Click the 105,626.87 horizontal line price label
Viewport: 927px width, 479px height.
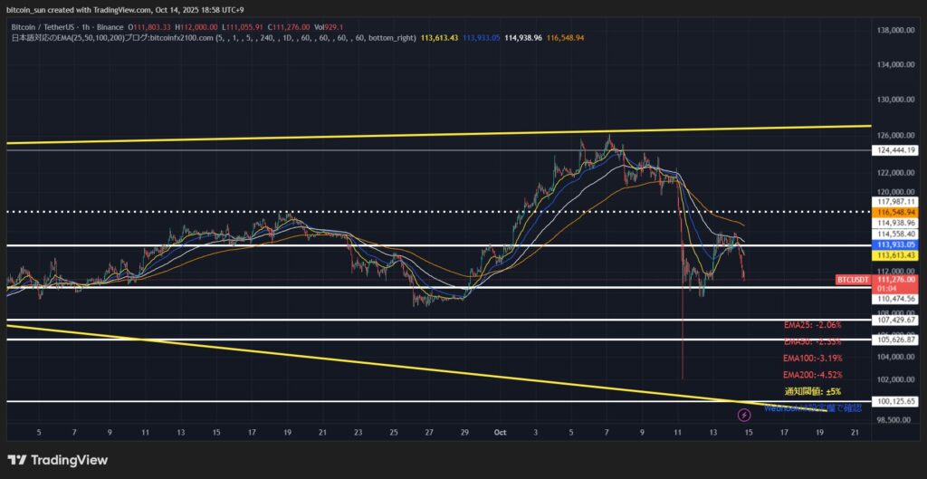point(897,340)
